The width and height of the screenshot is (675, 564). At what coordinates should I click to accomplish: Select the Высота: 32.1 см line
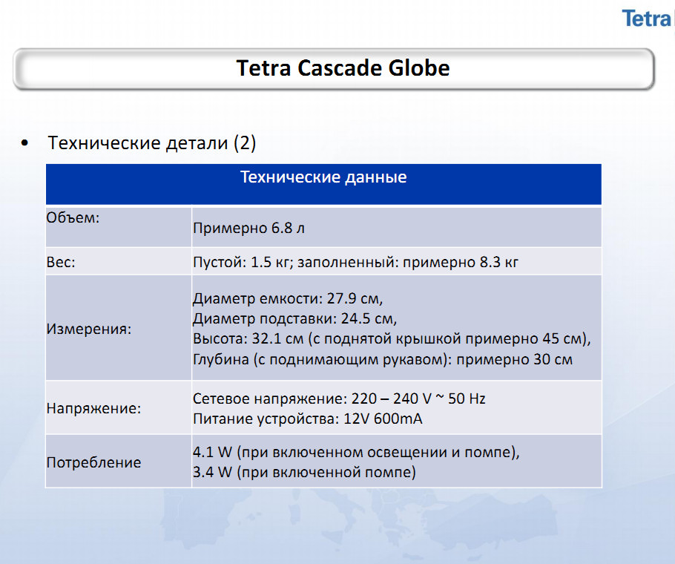pos(391,340)
